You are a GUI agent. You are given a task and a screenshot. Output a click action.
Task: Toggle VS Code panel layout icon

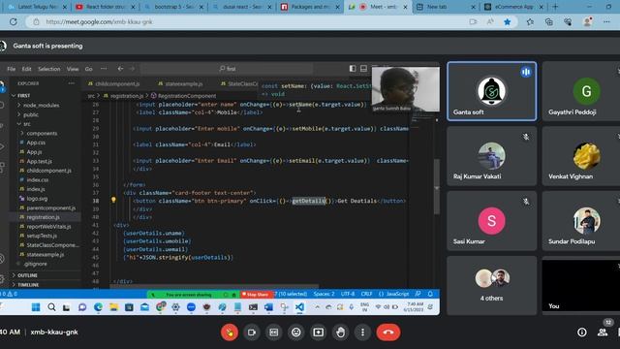click(x=364, y=69)
